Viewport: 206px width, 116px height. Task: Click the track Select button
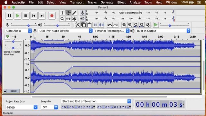(13, 91)
